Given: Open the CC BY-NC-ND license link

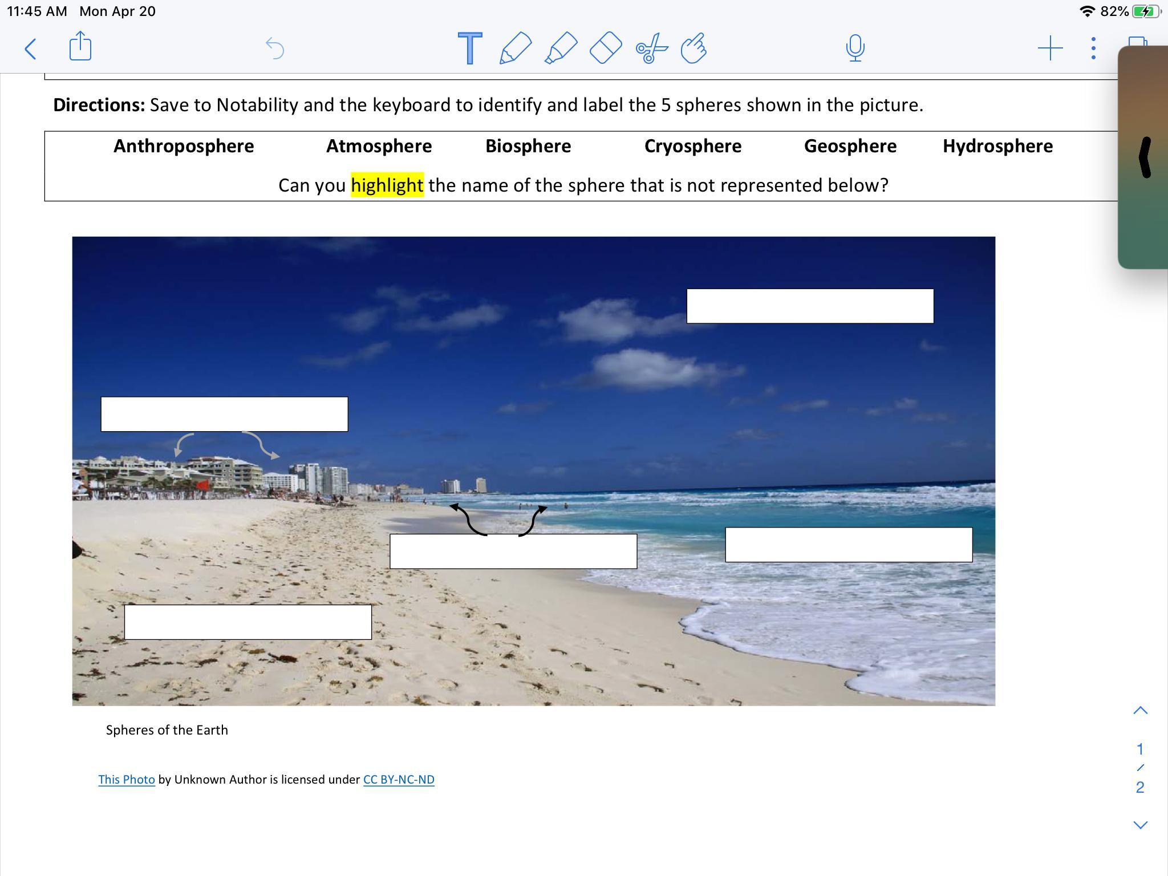Looking at the screenshot, I should point(399,780).
